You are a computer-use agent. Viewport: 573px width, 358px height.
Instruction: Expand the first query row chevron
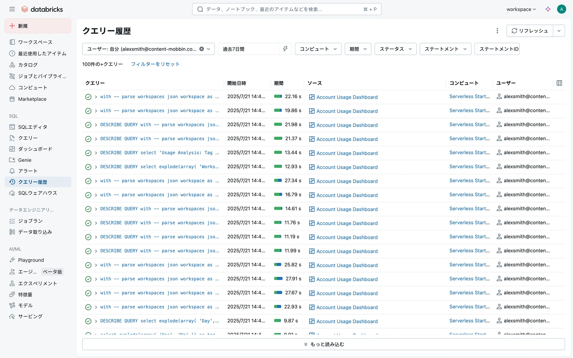[96, 97]
